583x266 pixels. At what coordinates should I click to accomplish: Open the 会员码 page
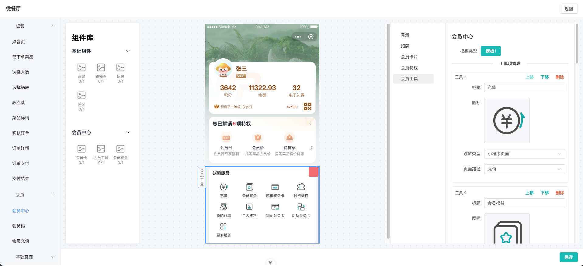pyautogui.click(x=19, y=226)
